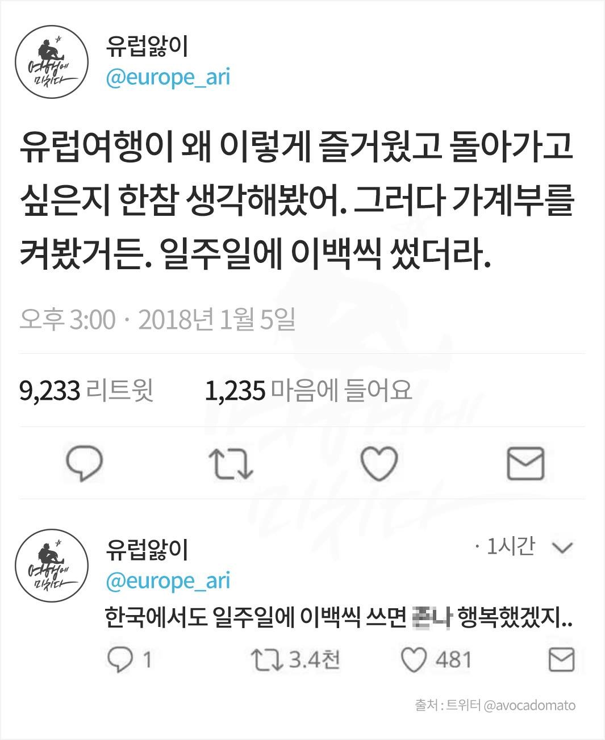The width and height of the screenshot is (605, 740).
Task: Click the display name 유럽앓이 in reply
Action: [147, 549]
